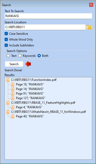The width and height of the screenshot is (96, 164).
Task: Select the PDF icon for the Page 127 result
Action: 13,98
